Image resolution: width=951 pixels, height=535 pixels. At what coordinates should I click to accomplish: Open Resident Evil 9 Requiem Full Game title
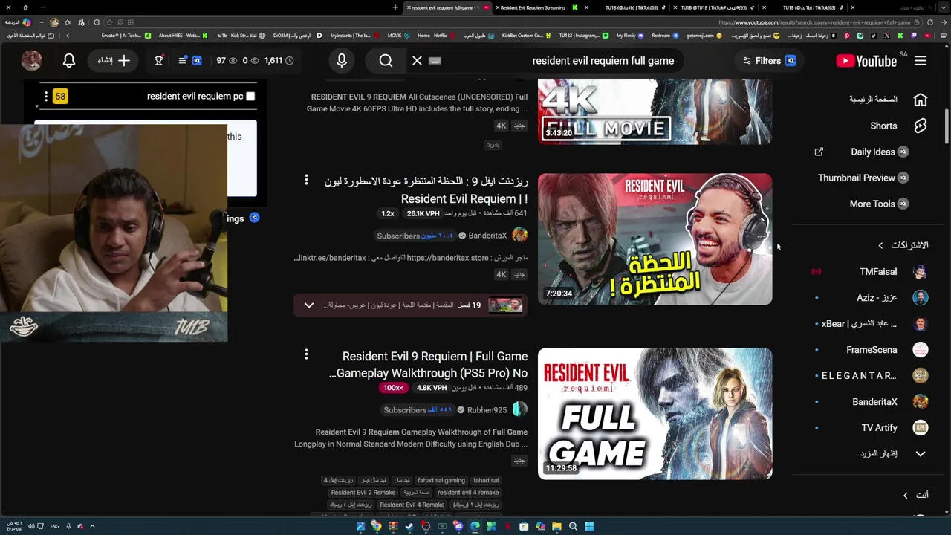429,365
